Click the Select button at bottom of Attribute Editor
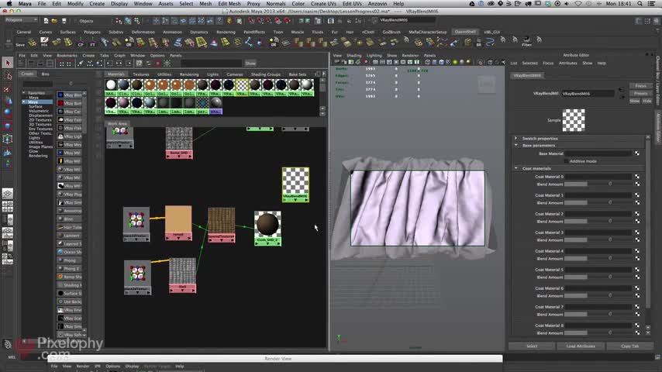 532,346
